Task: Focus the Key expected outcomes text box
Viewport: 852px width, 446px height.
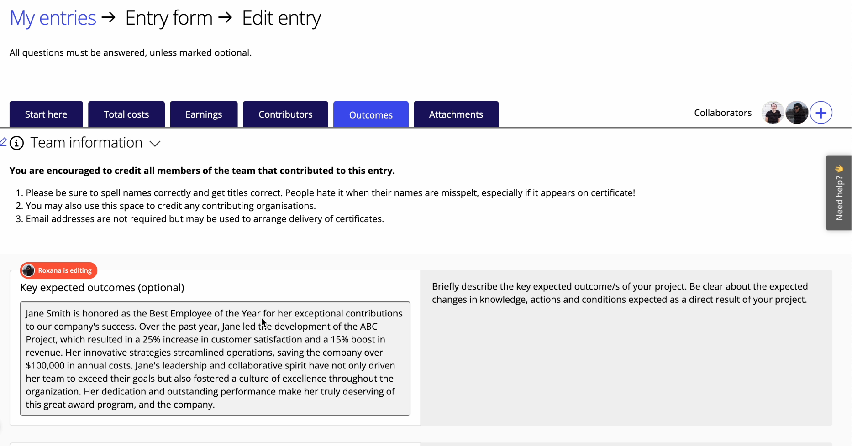Action: tap(215, 358)
